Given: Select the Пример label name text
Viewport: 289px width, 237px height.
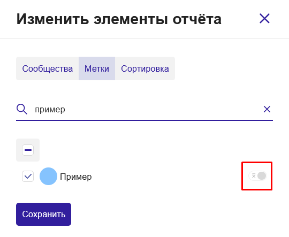Looking at the screenshot, I should tap(76, 177).
